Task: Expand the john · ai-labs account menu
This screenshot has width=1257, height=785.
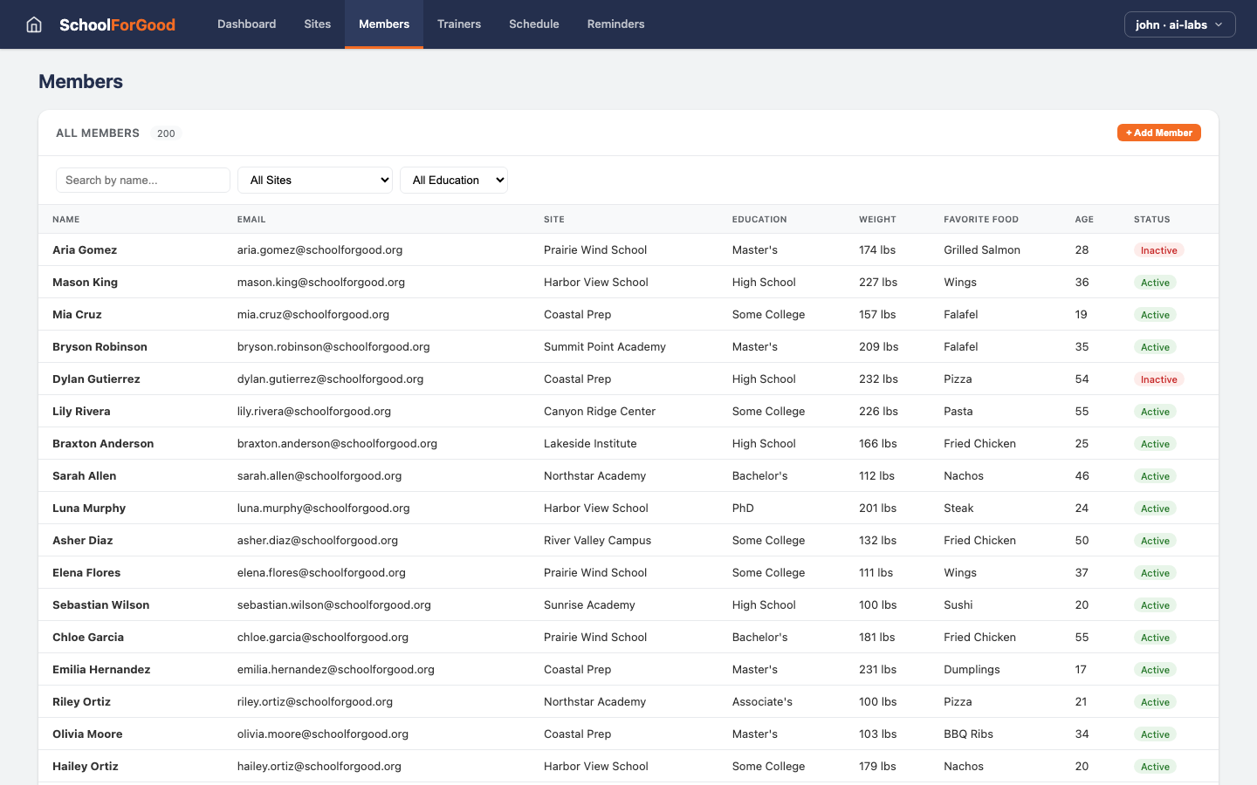Action: click(x=1179, y=24)
